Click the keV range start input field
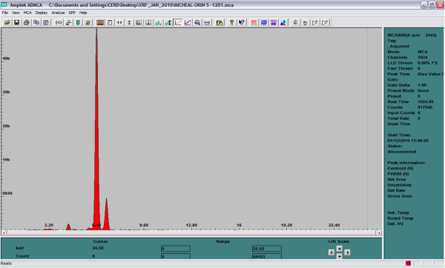445x268 pixels. coord(176,249)
